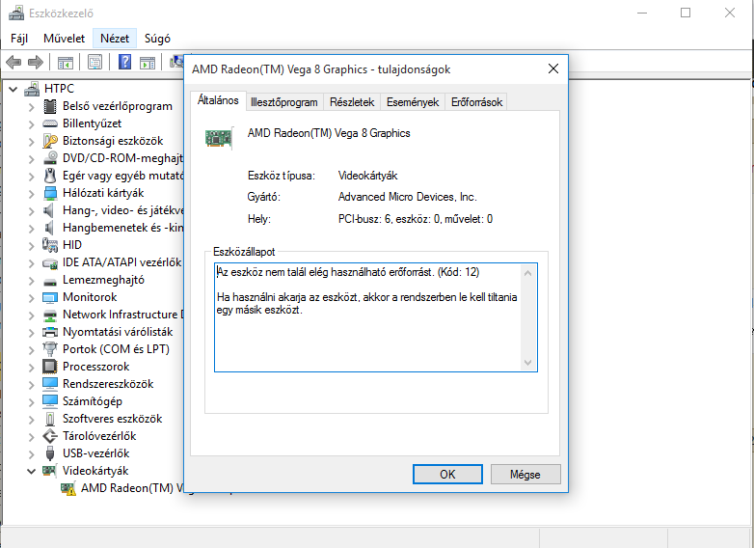The height and width of the screenshot is (548, 754).
Task: Collapse the HTPC root node
Action: coord(13,89)
